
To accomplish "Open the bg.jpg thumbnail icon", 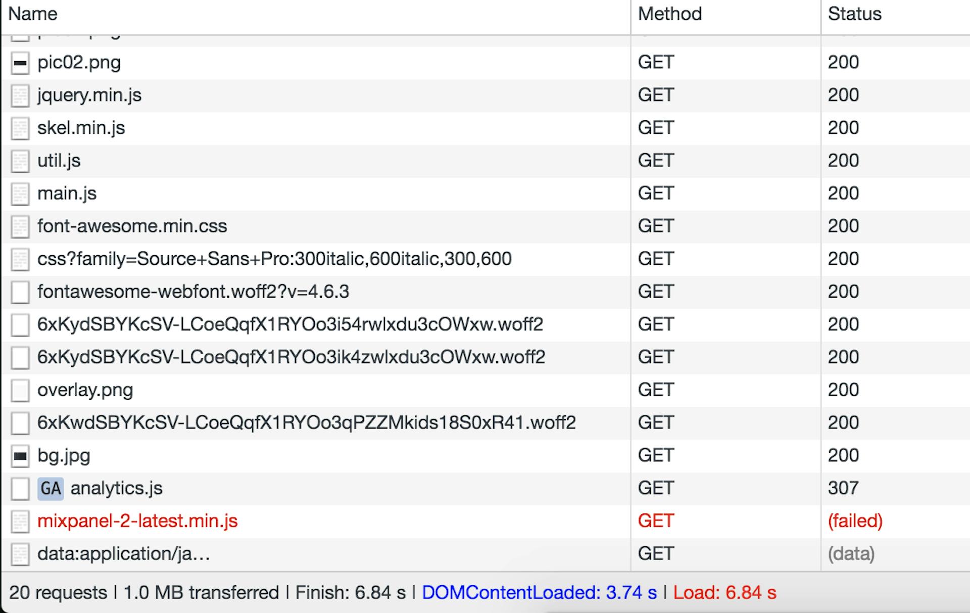I will 20,455.
